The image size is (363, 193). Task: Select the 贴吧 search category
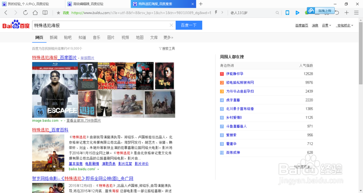pyautogui.click(x=68, y=37)
